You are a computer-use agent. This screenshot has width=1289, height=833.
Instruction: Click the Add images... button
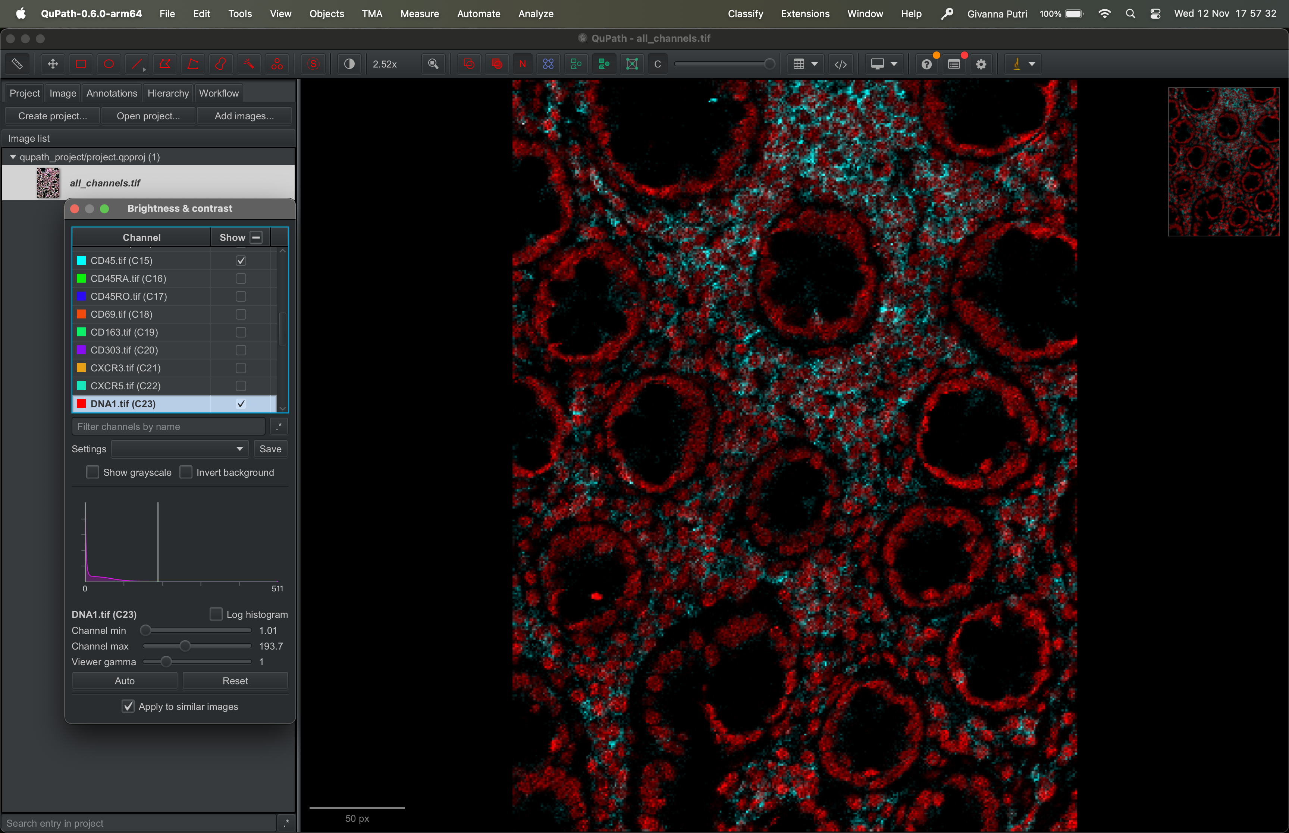(x=244, y=116)
